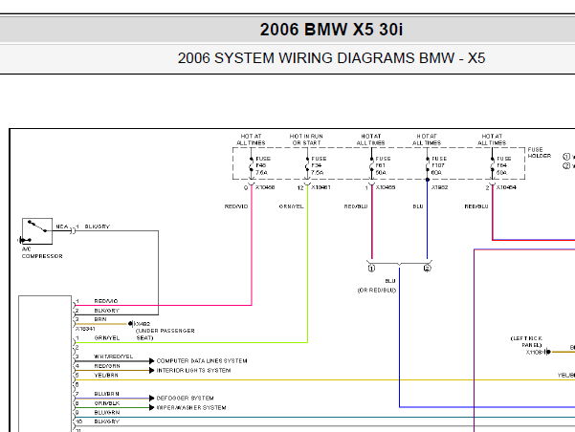Select the fuse F61 50A label
Viewport: 575px width, 432px height.
(x=383, y=165)
